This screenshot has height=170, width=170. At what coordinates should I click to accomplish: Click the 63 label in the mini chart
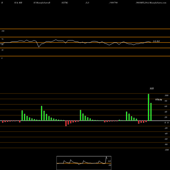click(x=109, y=161)
